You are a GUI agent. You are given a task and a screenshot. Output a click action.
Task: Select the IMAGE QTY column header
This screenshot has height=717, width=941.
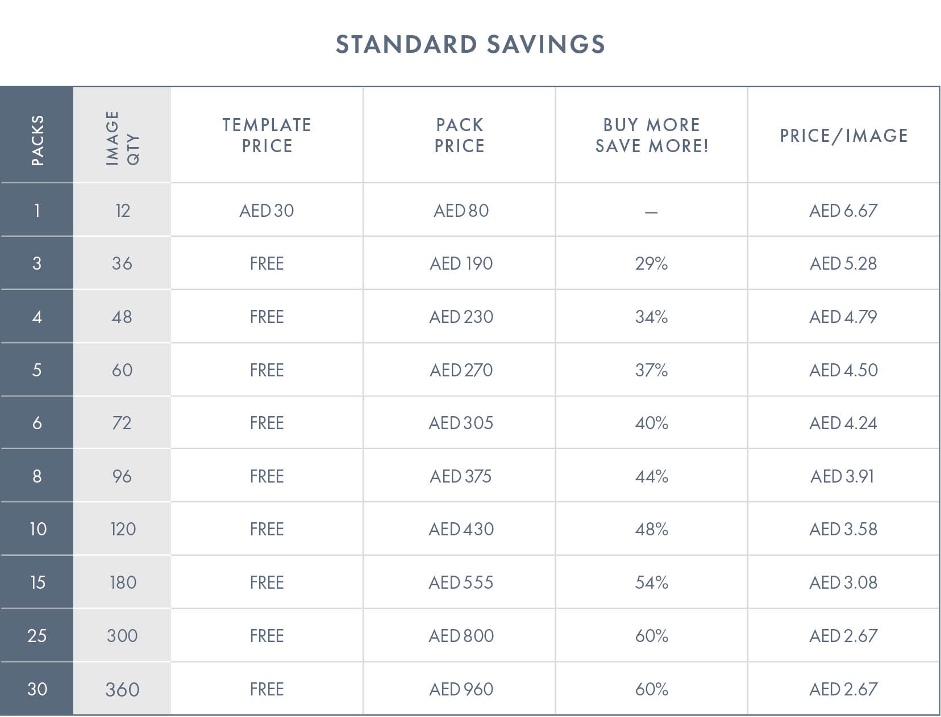(122, 138)
